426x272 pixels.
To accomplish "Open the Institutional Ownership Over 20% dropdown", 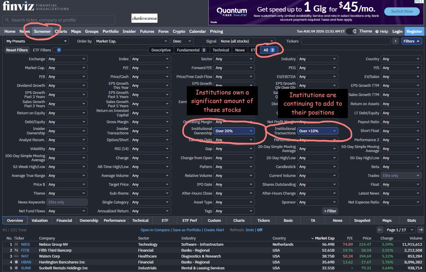I will pyautogui.click(x=234, y=131).
